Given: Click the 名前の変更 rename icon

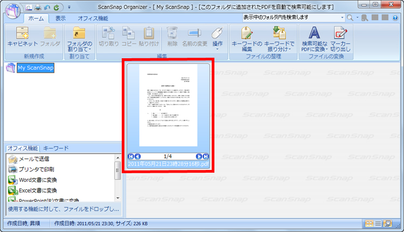Looking at the screenshot, I should (194, 37).
